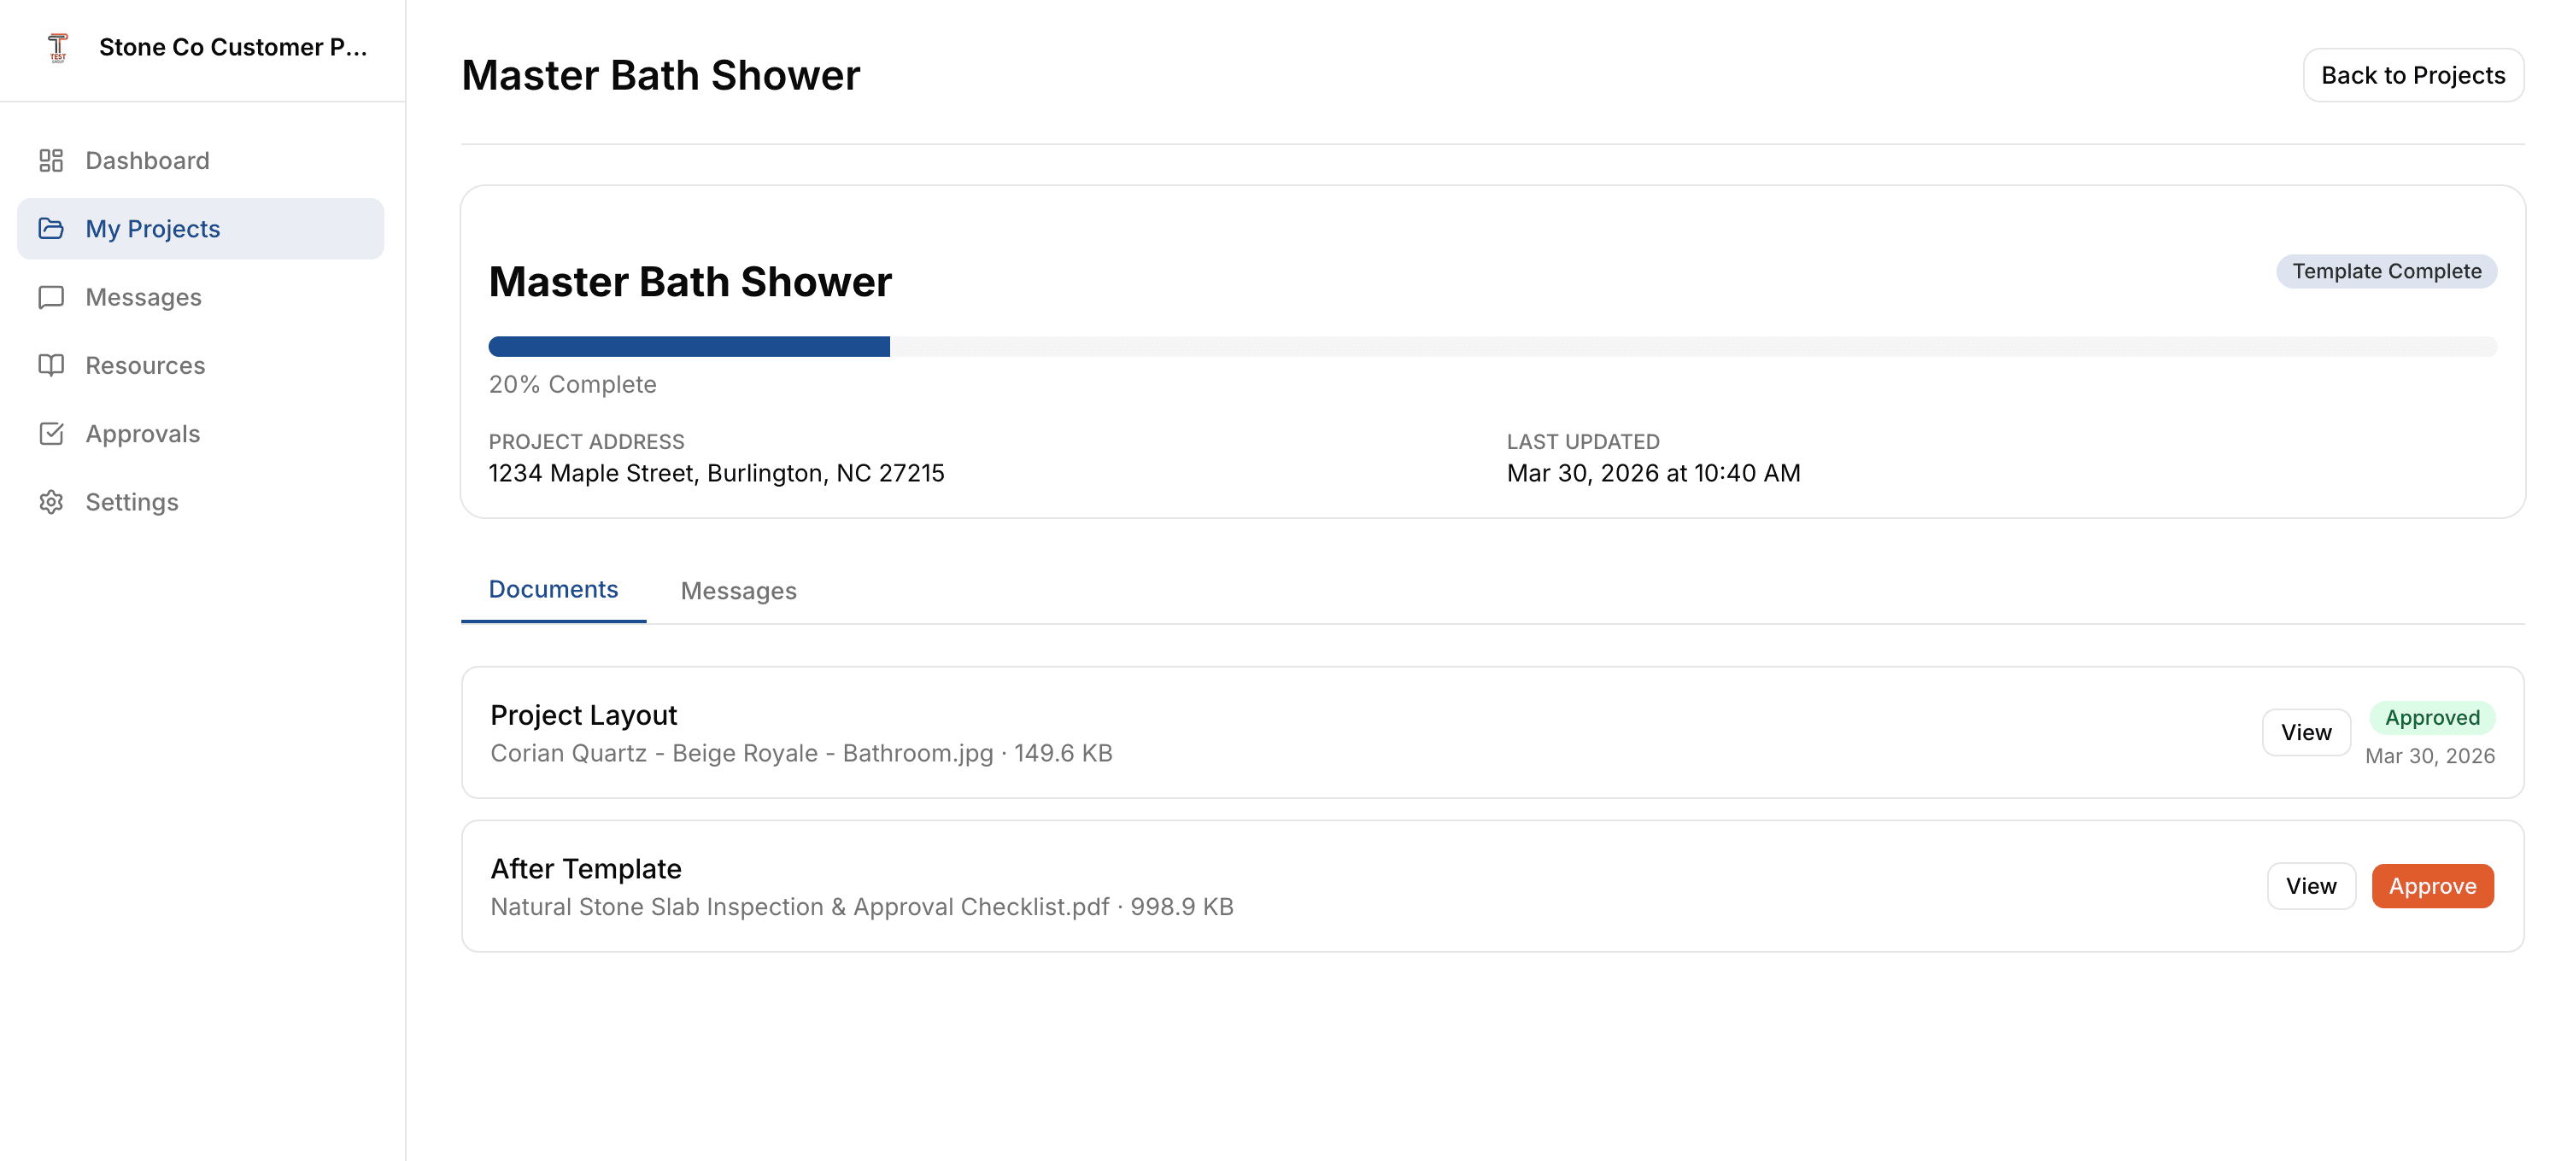
Task: Select the Approvals checkmark icon
Action: click(x=52, y=434)
